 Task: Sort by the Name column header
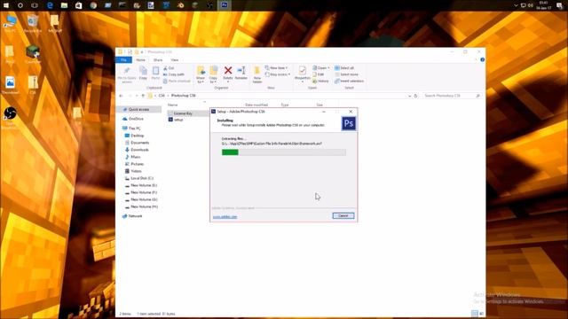coord(173,105)
